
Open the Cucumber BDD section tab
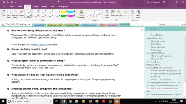(x=72, y=25)
